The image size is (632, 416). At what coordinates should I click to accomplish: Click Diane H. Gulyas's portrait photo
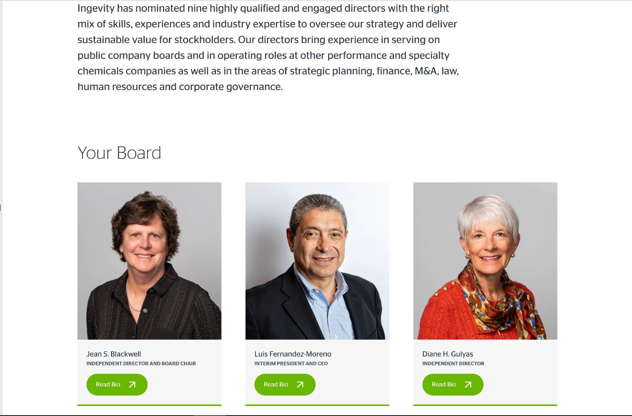click(x=485, y=261)
